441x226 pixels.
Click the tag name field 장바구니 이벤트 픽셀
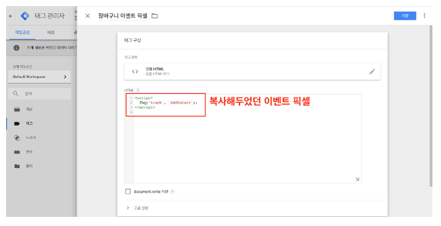click(122, 16)
